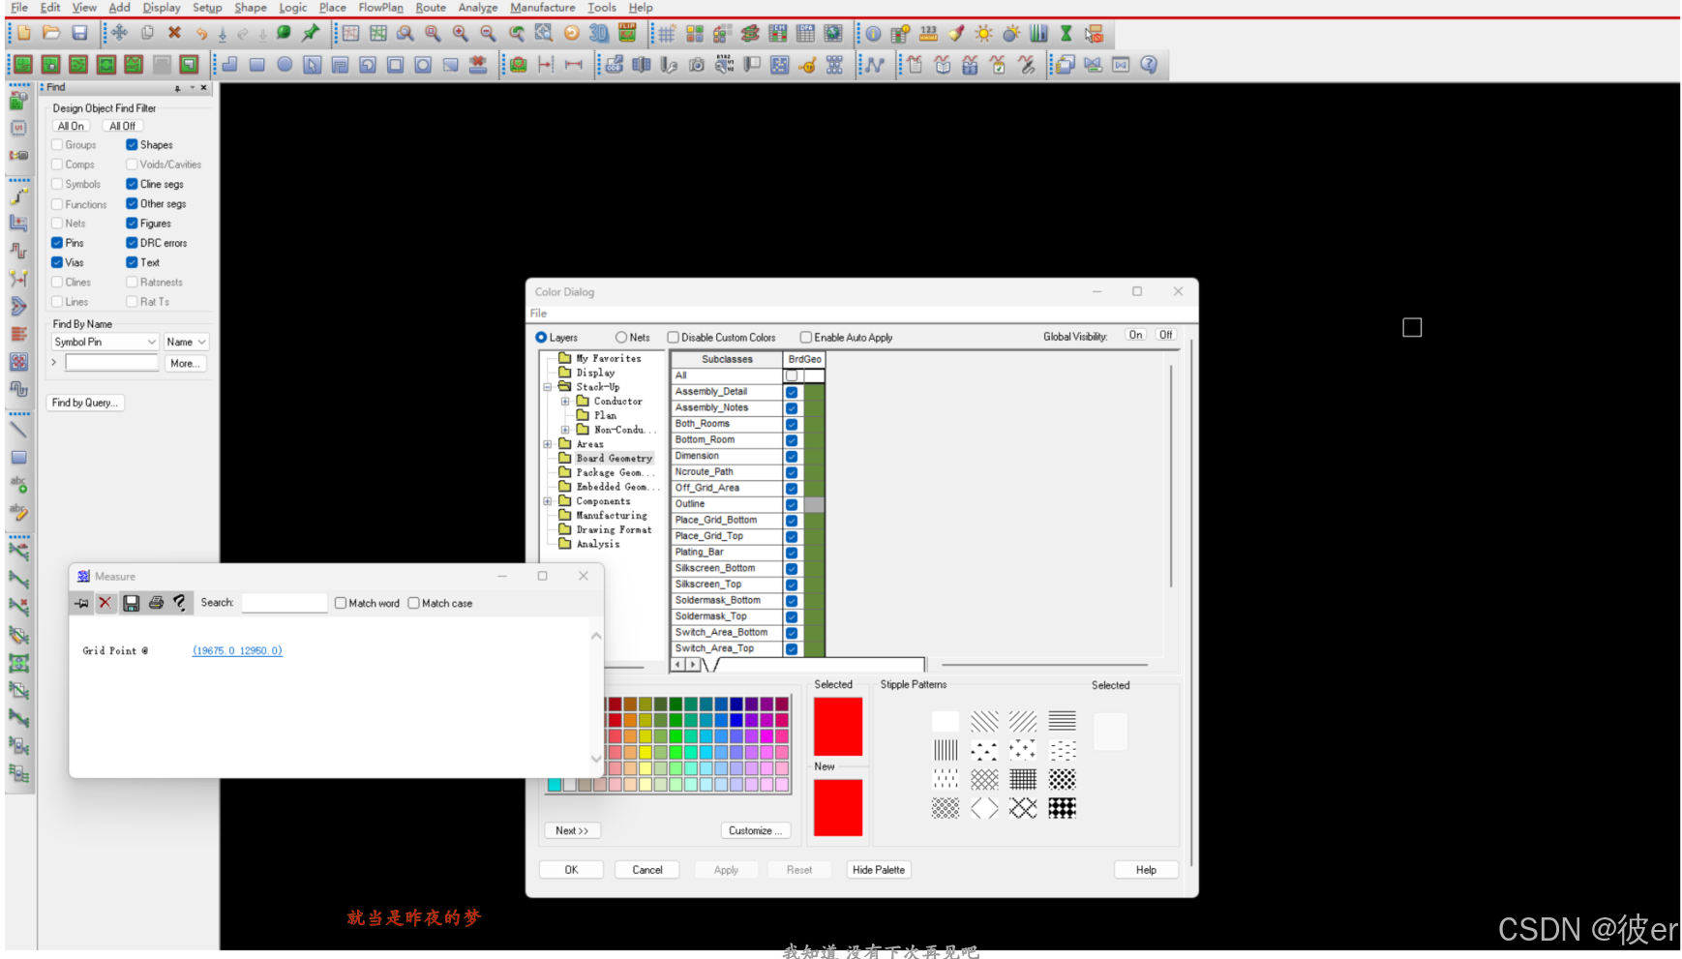1682x959 pixels.
Task: Toggle the DRC errors checkbox
Action: (132, 243)
